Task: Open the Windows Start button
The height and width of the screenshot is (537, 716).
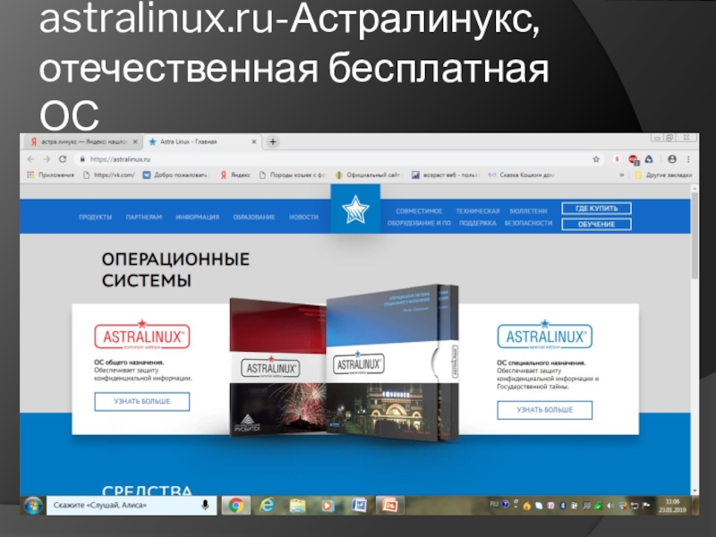Action: (x=33, y=506)
